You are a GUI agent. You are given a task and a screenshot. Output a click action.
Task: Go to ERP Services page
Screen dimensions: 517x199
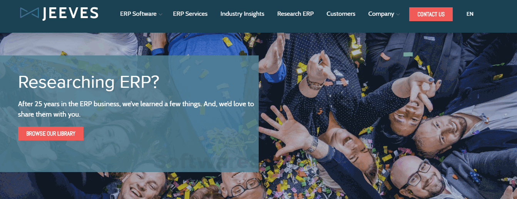click(190, 14)
